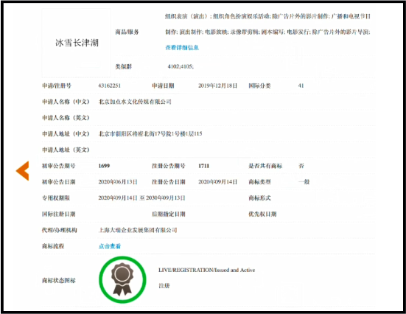Click the international class value 41
This screenshot has height=314, width=406.
tap(301, 86)
